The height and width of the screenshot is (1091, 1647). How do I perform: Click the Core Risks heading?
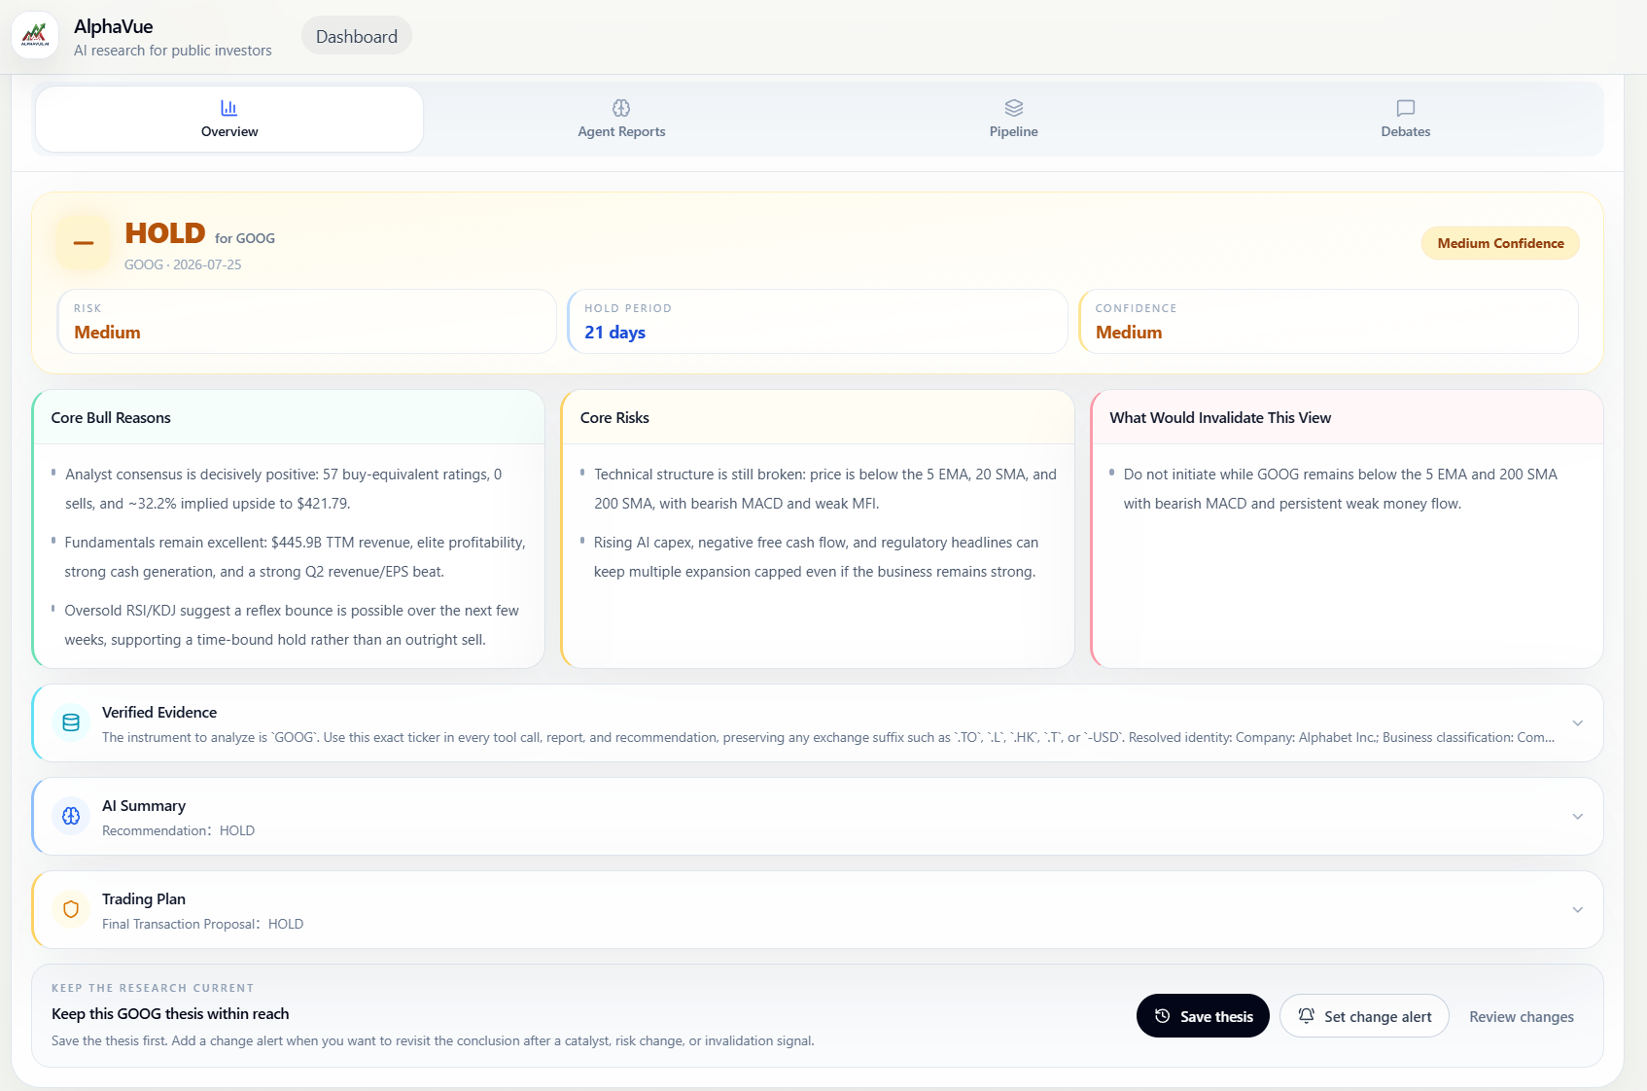click(x=614, y=418)
